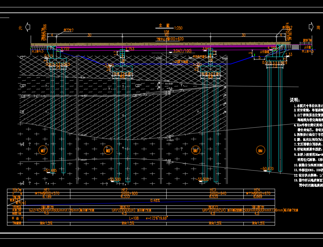Select the HE2 column header in table

click(x=124, y=190)
